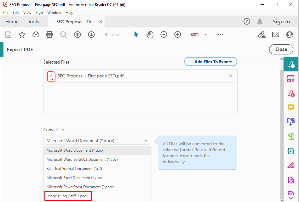Open more tools ellipsis
The width and height of the screenshot is (299, 202).
220,35
